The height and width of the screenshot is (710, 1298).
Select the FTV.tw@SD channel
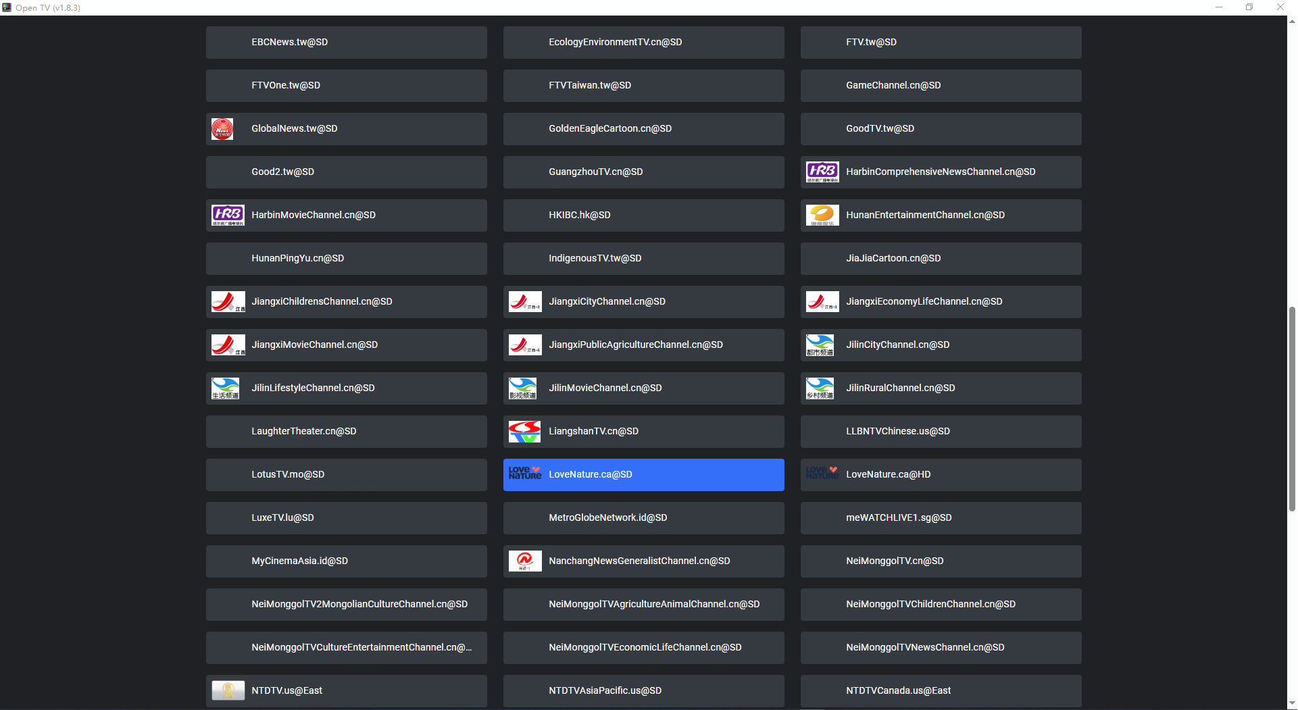941,43
